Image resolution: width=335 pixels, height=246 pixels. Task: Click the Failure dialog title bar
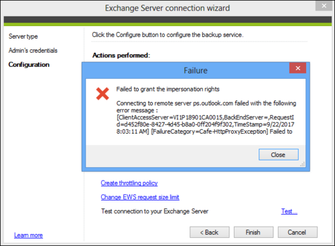click(186, 70)
